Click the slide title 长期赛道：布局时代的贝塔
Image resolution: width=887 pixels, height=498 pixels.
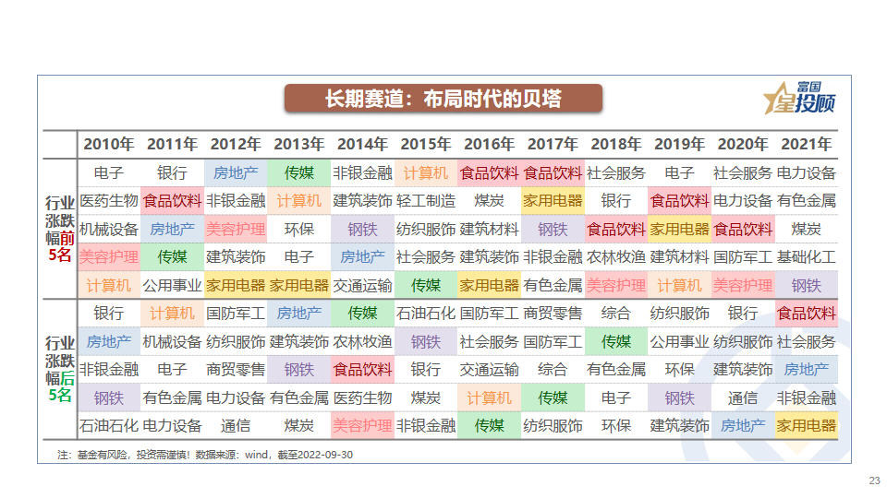(x=443, y=99)
